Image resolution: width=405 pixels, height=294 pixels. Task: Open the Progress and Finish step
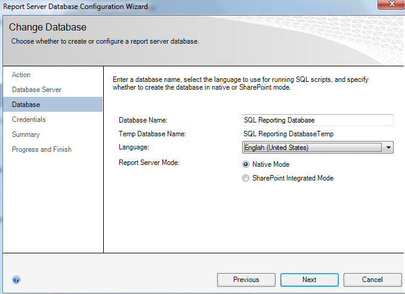[42, 149]
